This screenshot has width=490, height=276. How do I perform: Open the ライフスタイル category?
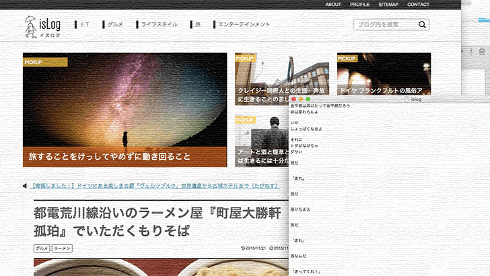(157, 24)
